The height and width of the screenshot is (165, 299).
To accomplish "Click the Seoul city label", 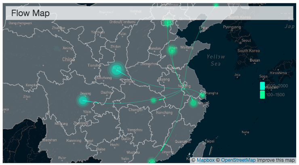I will click(245, 41).
